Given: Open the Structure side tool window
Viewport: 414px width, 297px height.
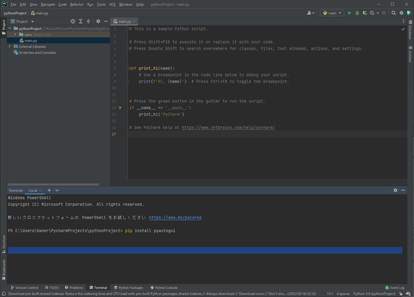Looking at the screenshot, I should coord(4,244).
